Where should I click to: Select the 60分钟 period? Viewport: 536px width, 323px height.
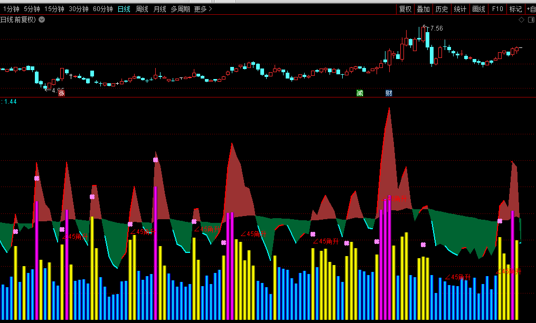(102, 9)
